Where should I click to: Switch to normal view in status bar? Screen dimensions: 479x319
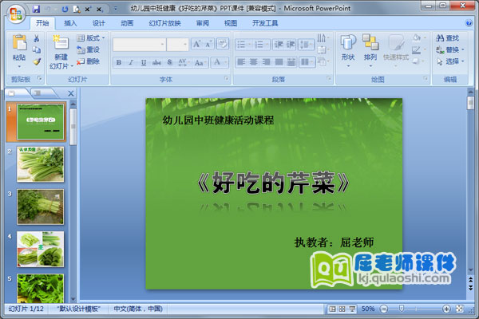click(x=332, y=309)
